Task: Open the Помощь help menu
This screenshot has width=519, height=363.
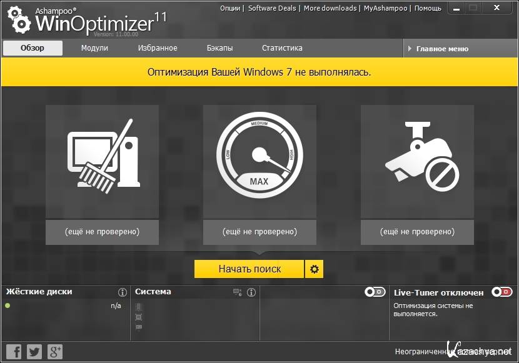Action: tap(428, 8)
